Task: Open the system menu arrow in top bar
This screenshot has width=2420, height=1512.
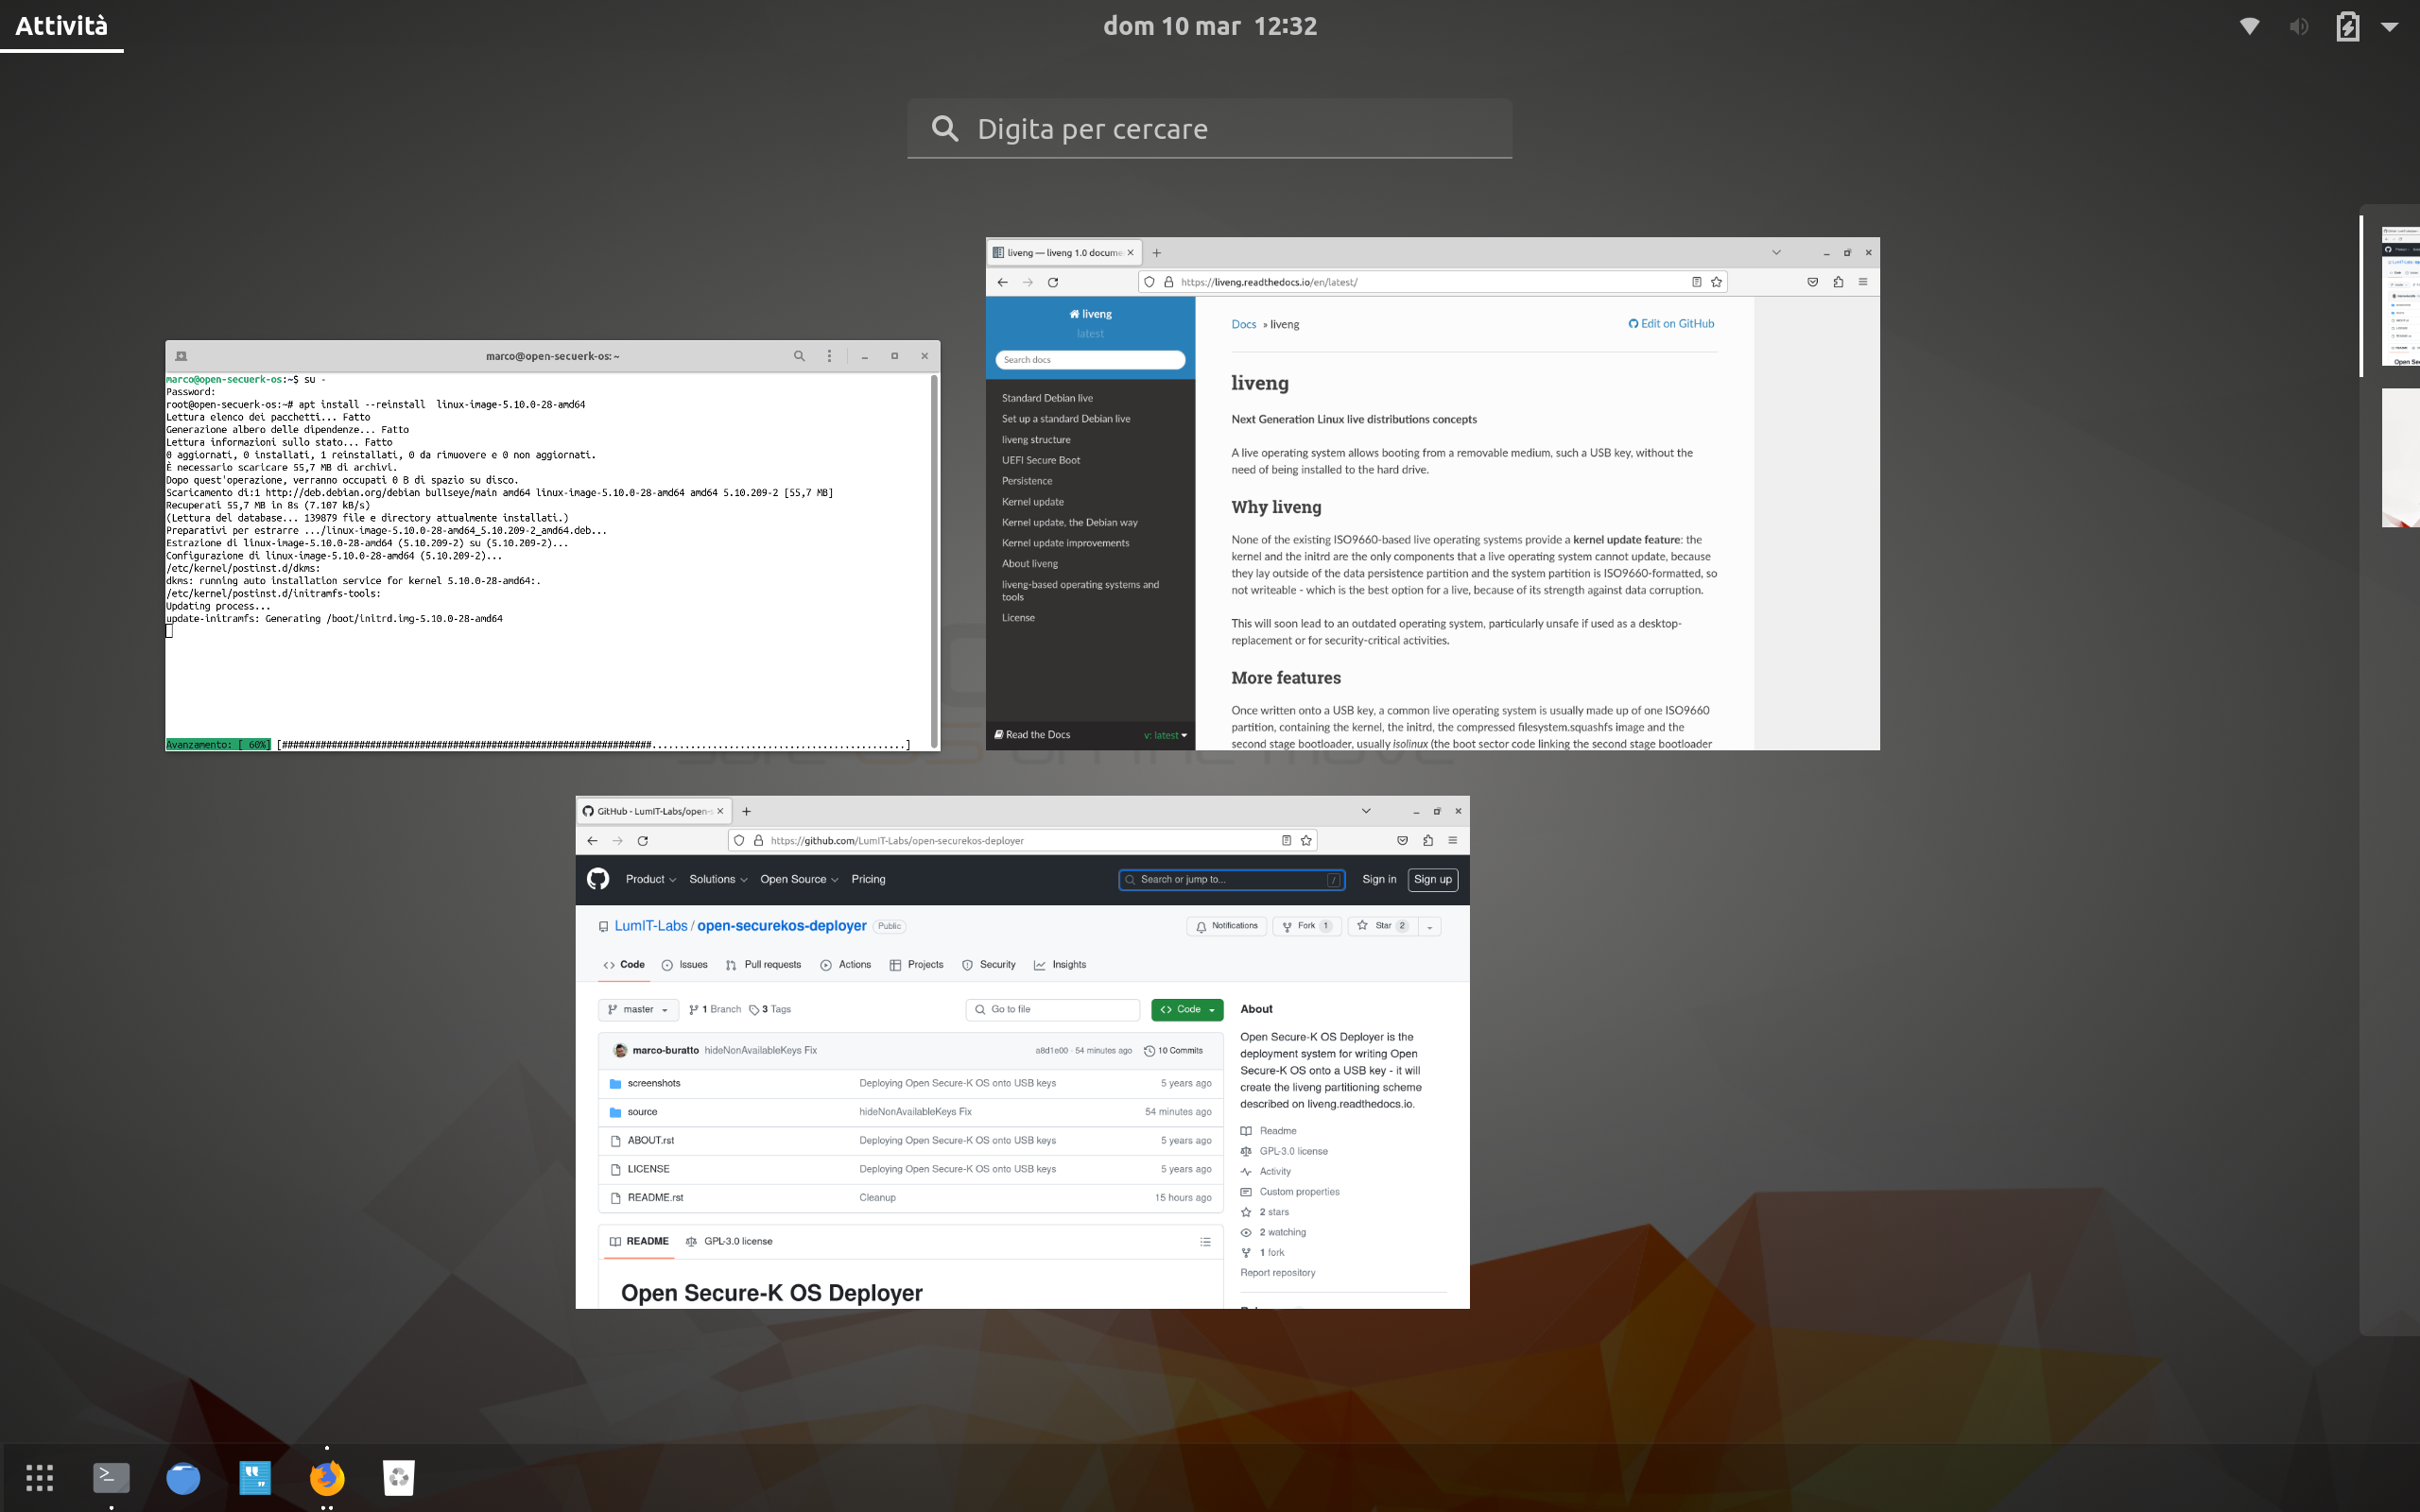Action: 2389,27
